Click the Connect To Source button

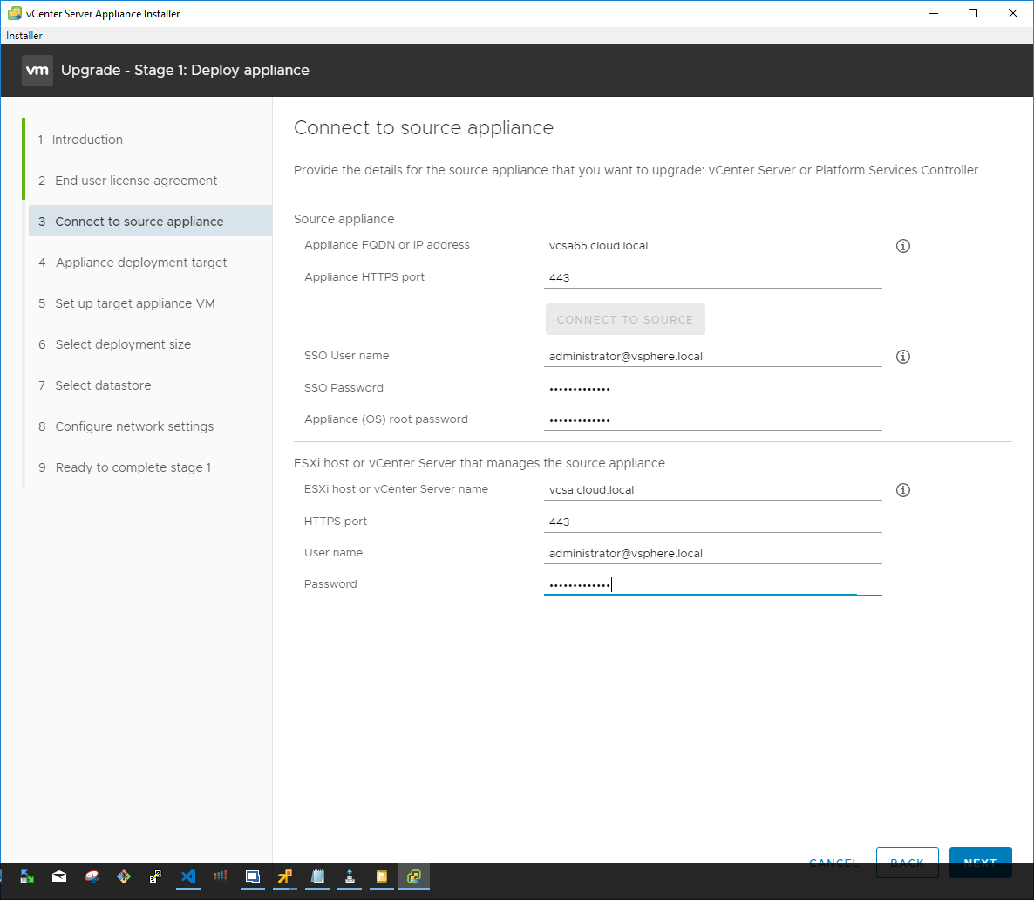click(x=625, y=319)
